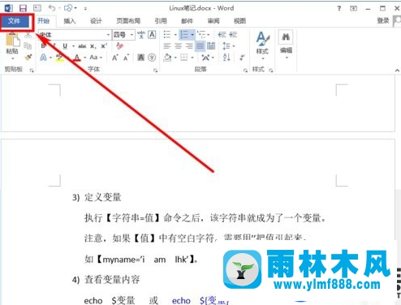The height and width of the screenshot is (305, 401).
Task: Open the font size dropdown (四号)
Action: tap(132, 35)
